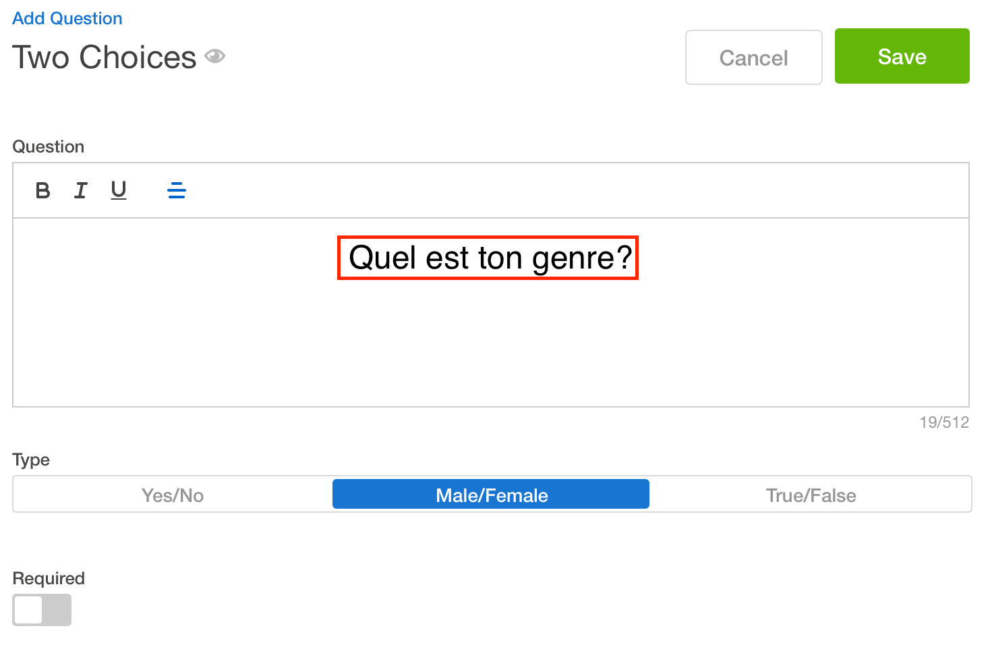The image size is (990, 645).
Task: Choose the Male/Female type option
Action: tap(491, 494)
